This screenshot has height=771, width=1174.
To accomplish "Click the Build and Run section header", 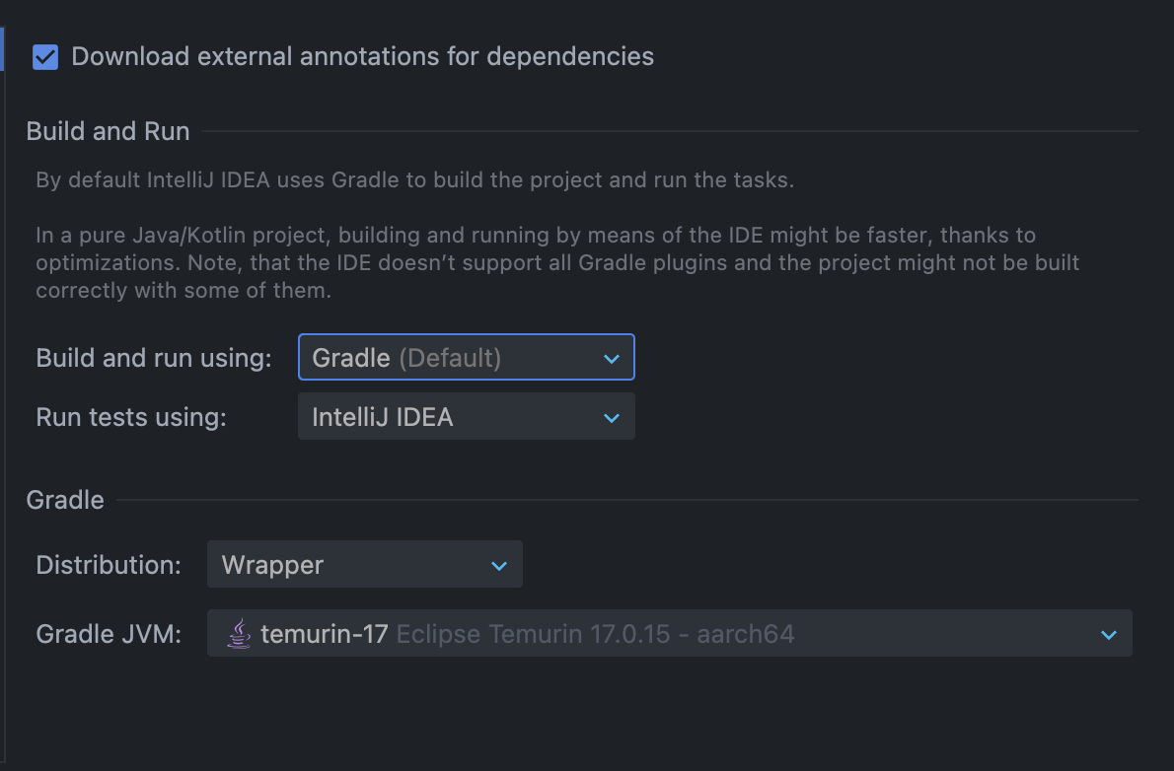I will [109, 131].
